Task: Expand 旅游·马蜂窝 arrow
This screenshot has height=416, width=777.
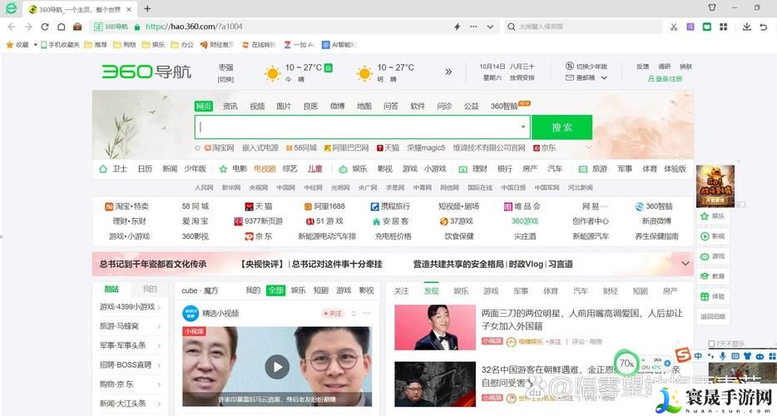Action: point(159,327)
